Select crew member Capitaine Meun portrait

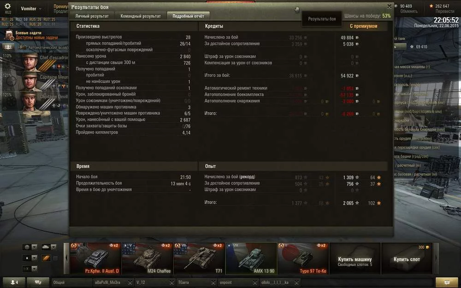(x=30, y=82)
